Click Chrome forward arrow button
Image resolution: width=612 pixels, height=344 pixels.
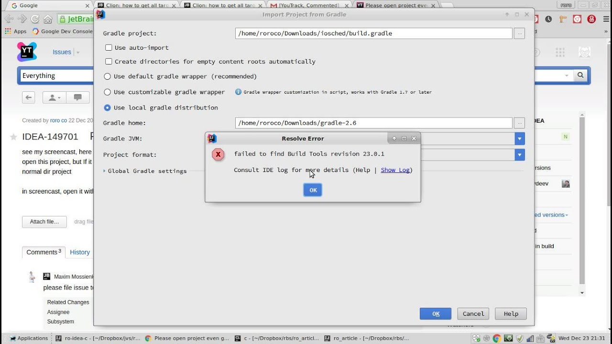pos(22,19)
